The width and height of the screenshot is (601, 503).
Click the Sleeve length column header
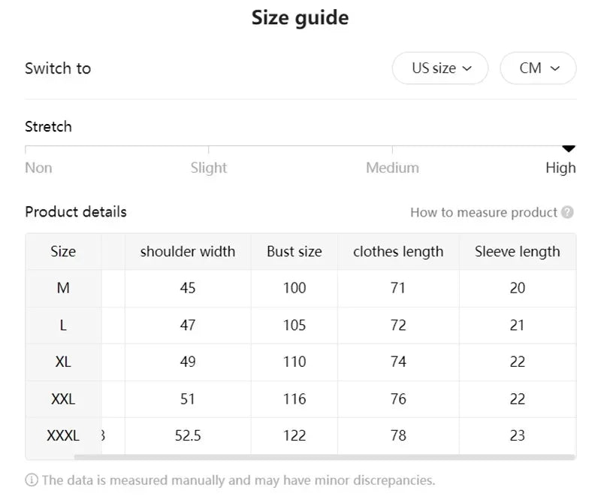click(x=518, y=252)
